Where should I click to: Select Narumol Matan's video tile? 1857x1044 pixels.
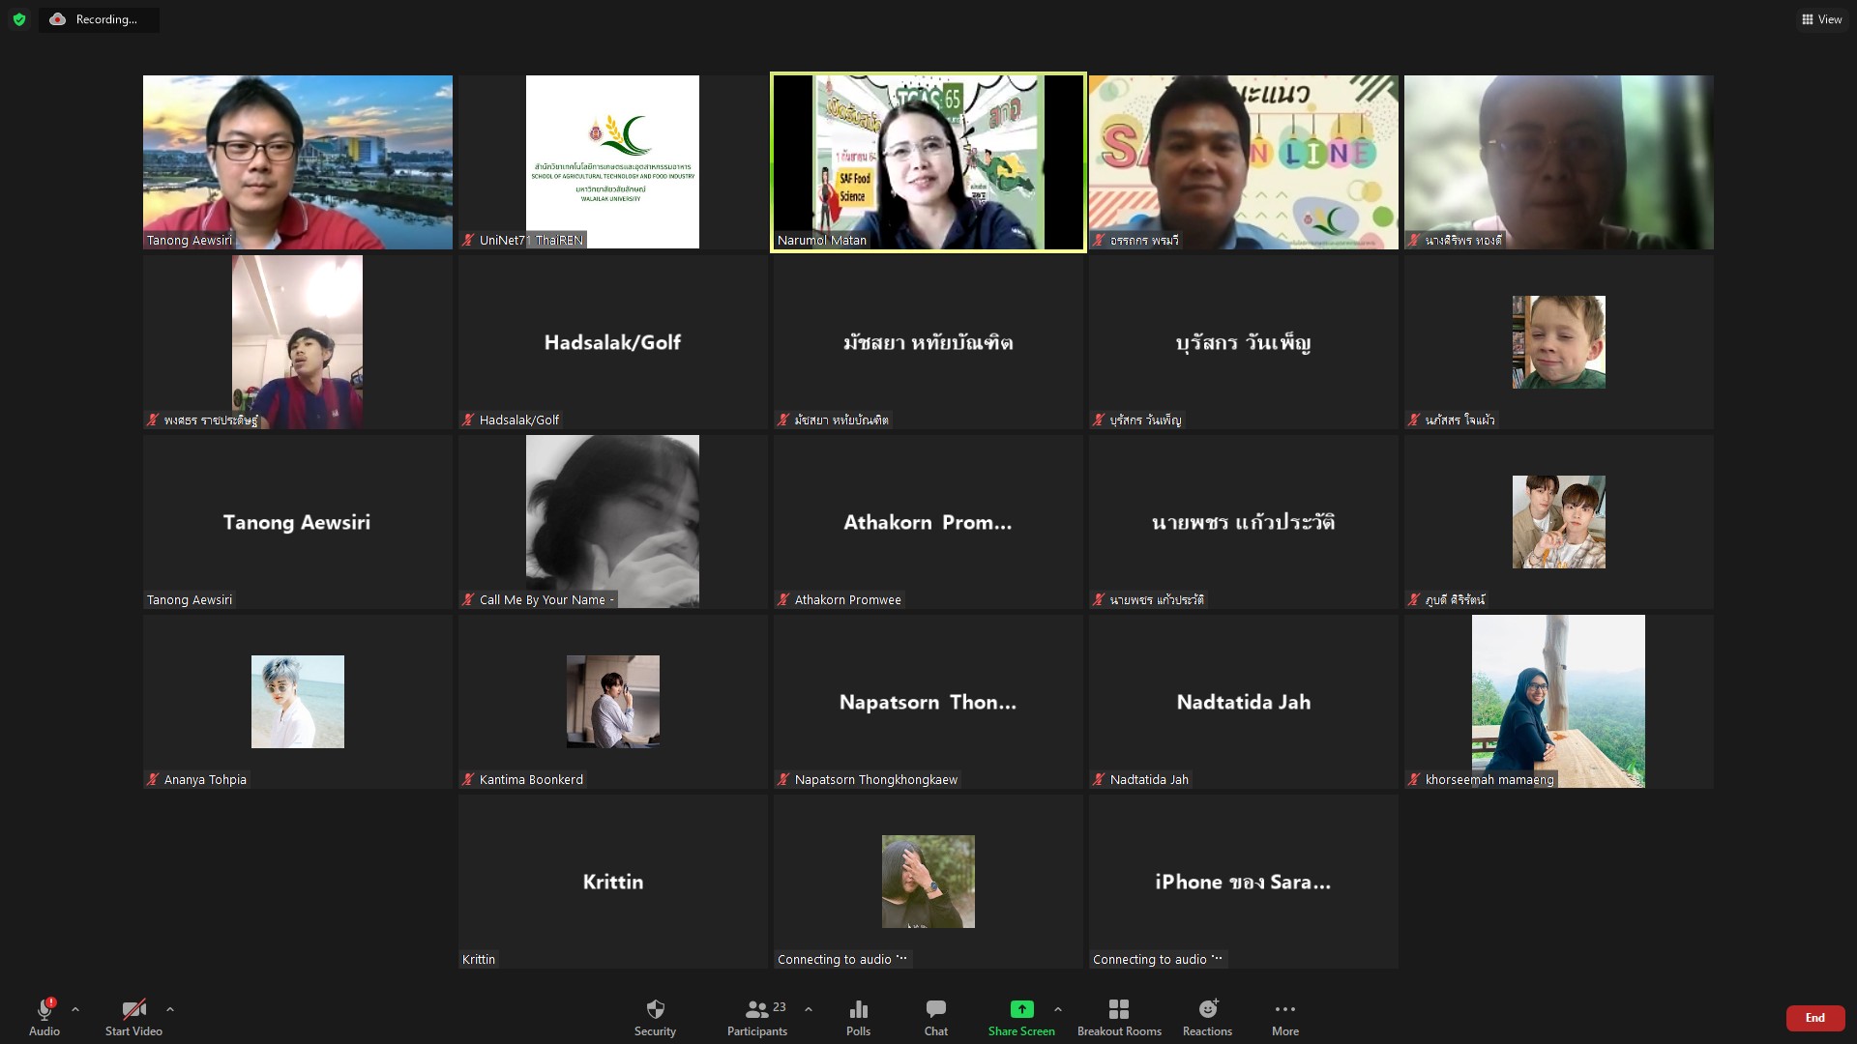point(928,162)
